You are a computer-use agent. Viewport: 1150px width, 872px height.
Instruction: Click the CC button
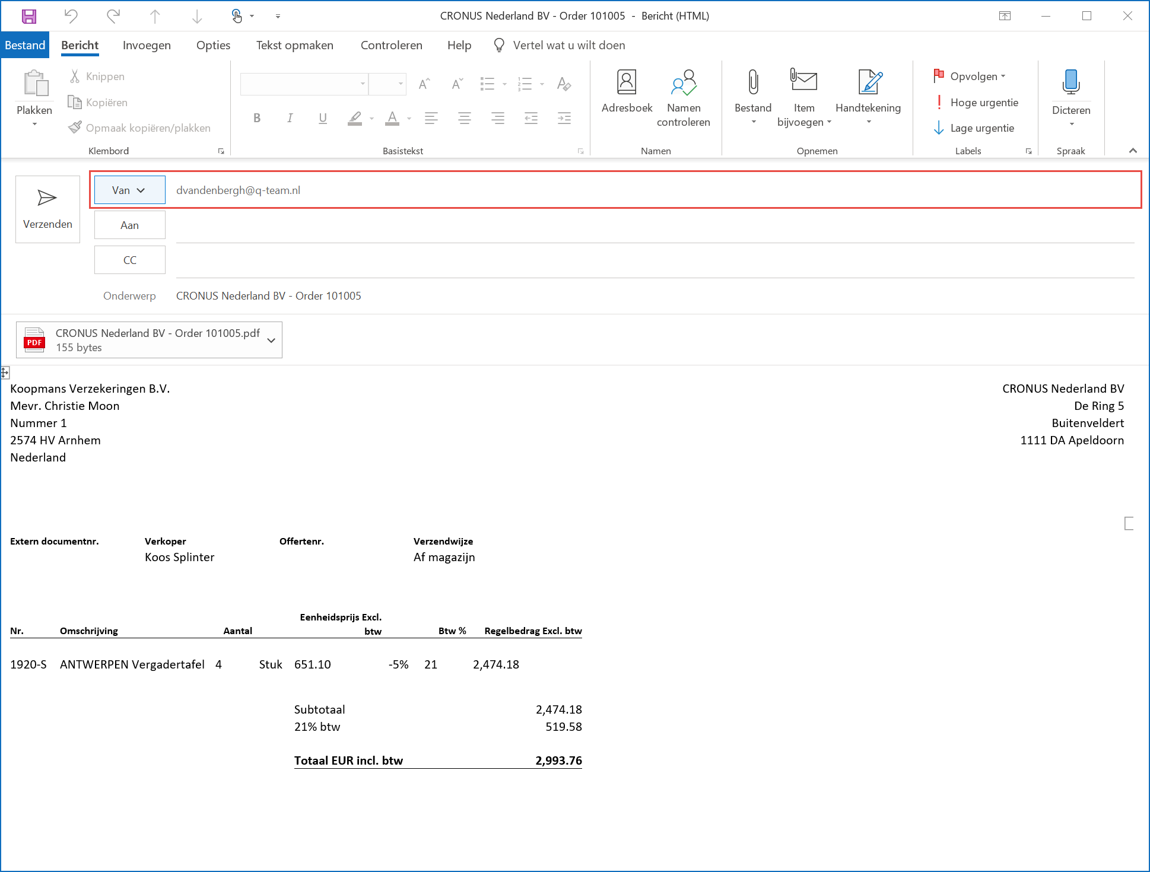(130, 260)
